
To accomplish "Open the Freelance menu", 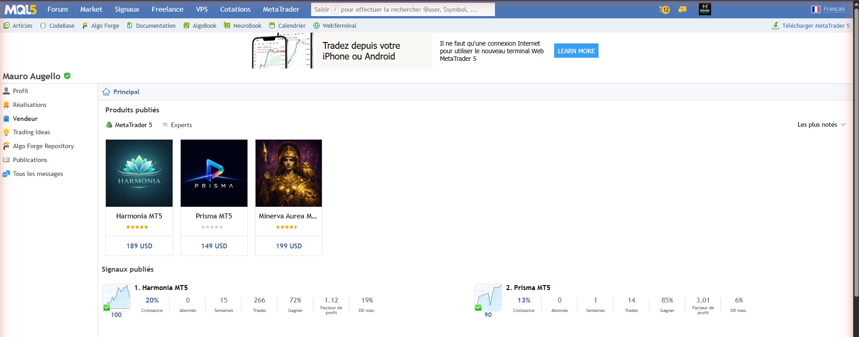I will (167, 9).
